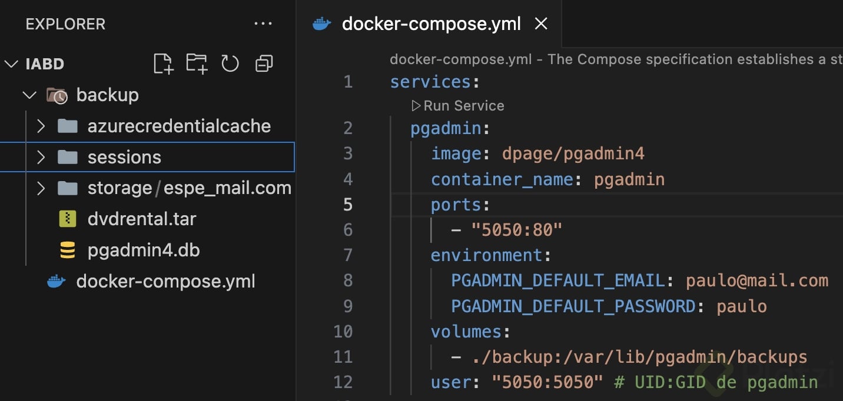
Task: Click the New File icon in Explorer
Action: click(163, 64)
